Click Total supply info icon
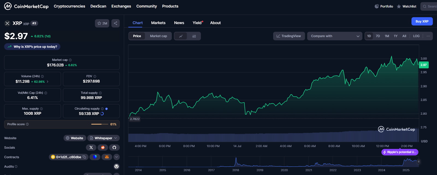Viewport: 437px width, 175px height. point(100,93)
